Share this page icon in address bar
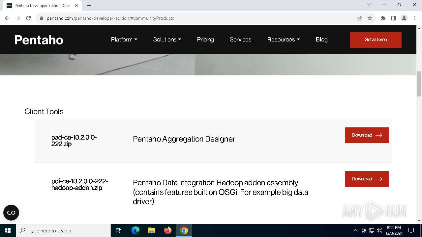Image resolution: width=422 pixels, height=237 pixels. (x=359, y=18)
